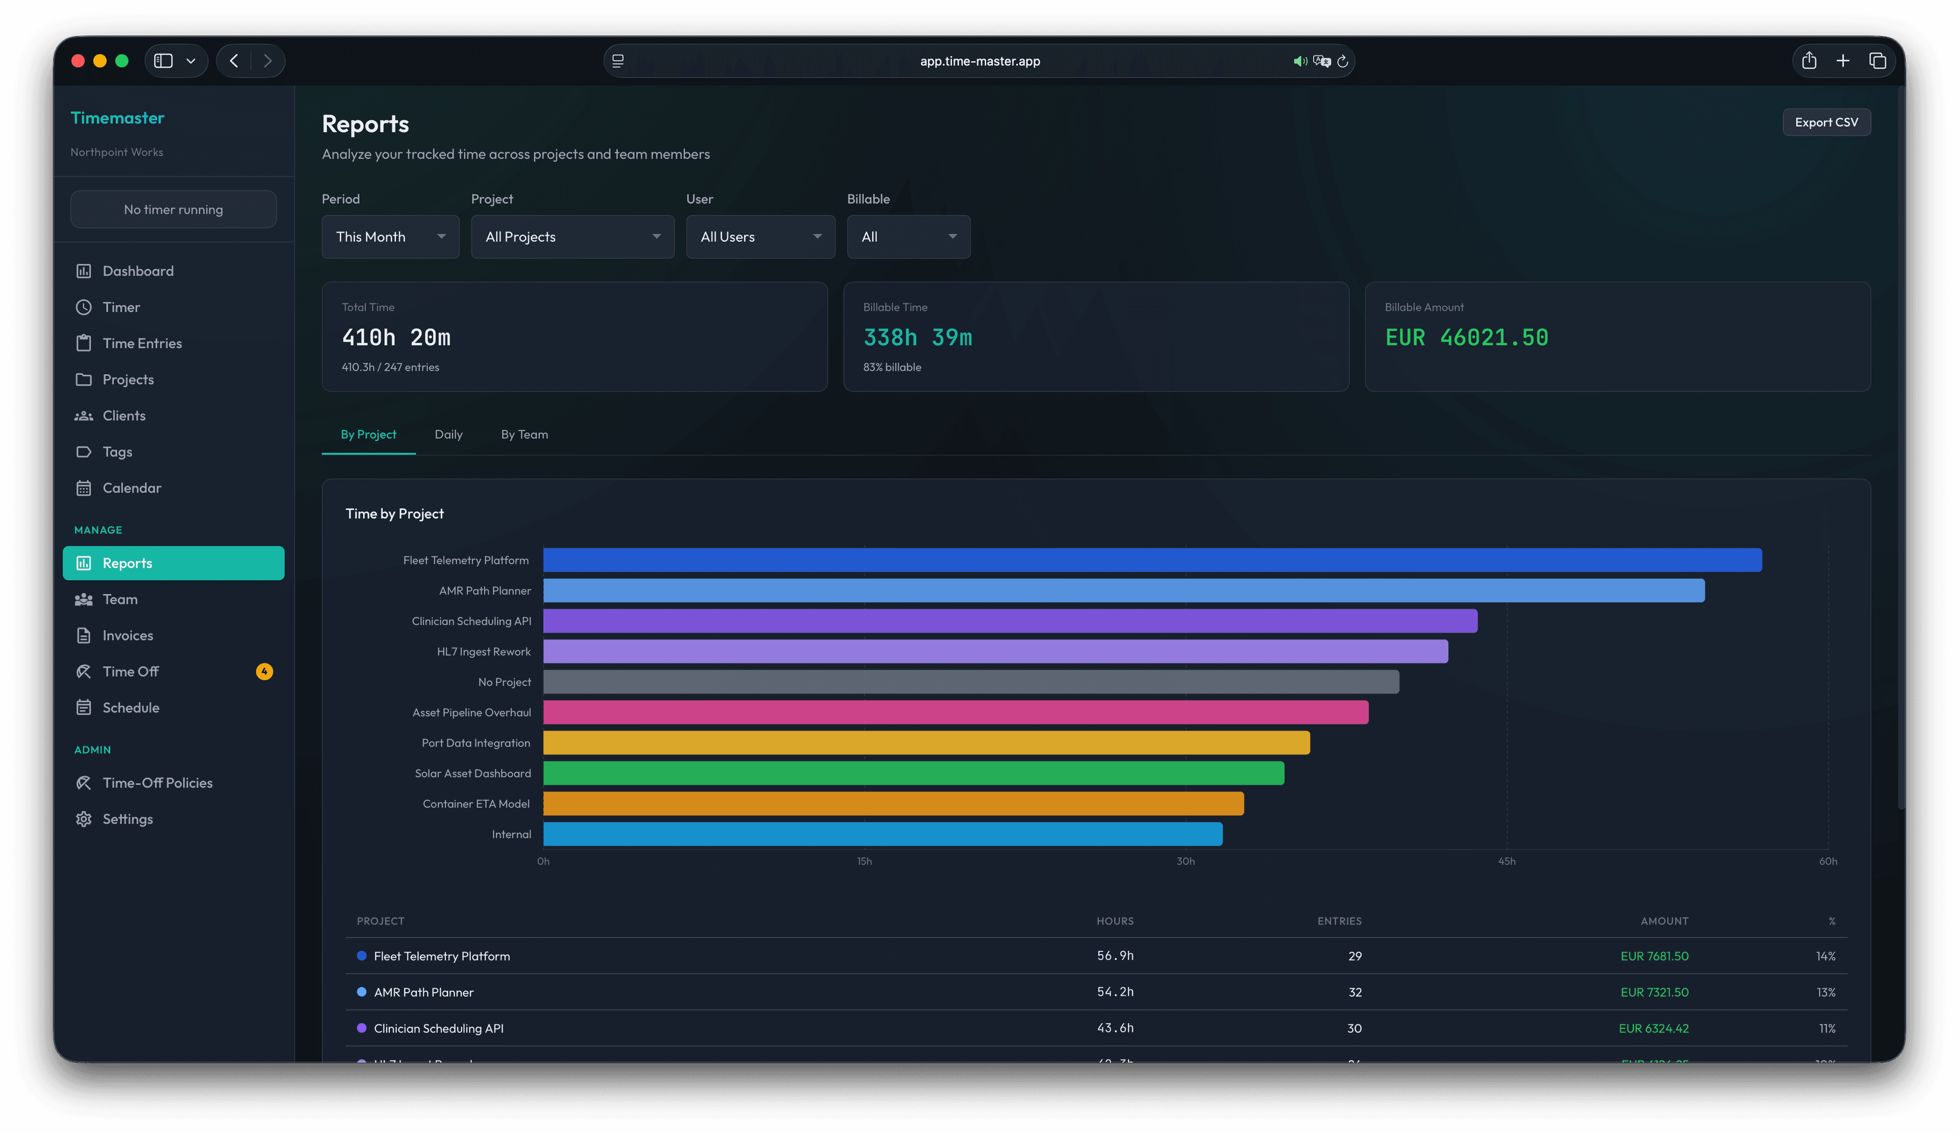Open the Tags label icon
1959x1133 pixels.
pyautogui.click(x=83, y=451)
